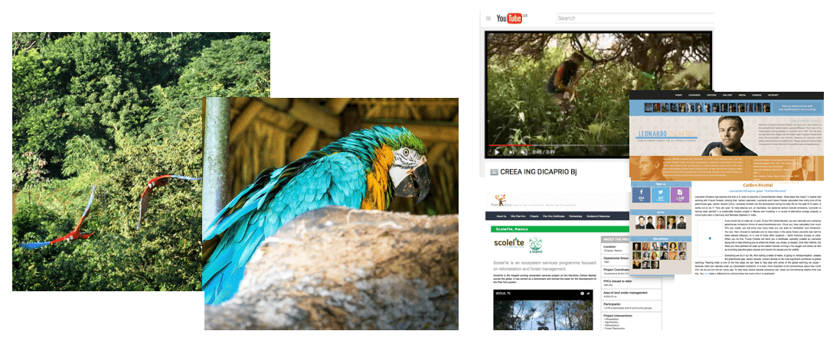Image resolution: width=833 pixels, height=344 pixels.
Task: Open the Facebook follow tile
Action: [640, 195]
